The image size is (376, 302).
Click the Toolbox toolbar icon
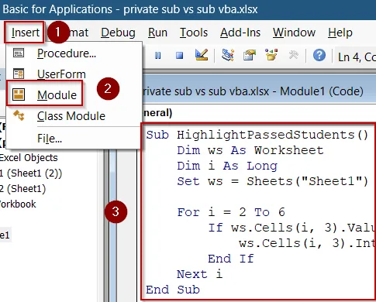[293, 55]
